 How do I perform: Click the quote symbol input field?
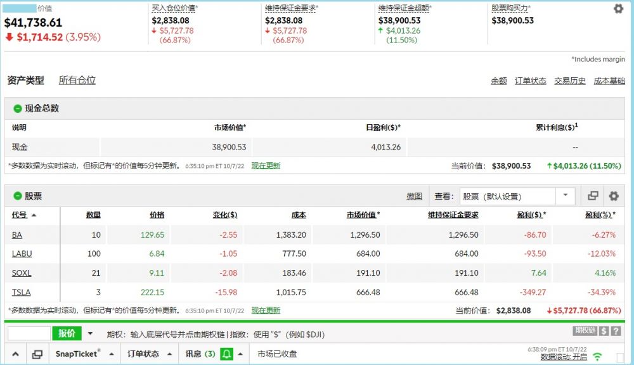tap(29, 333)
